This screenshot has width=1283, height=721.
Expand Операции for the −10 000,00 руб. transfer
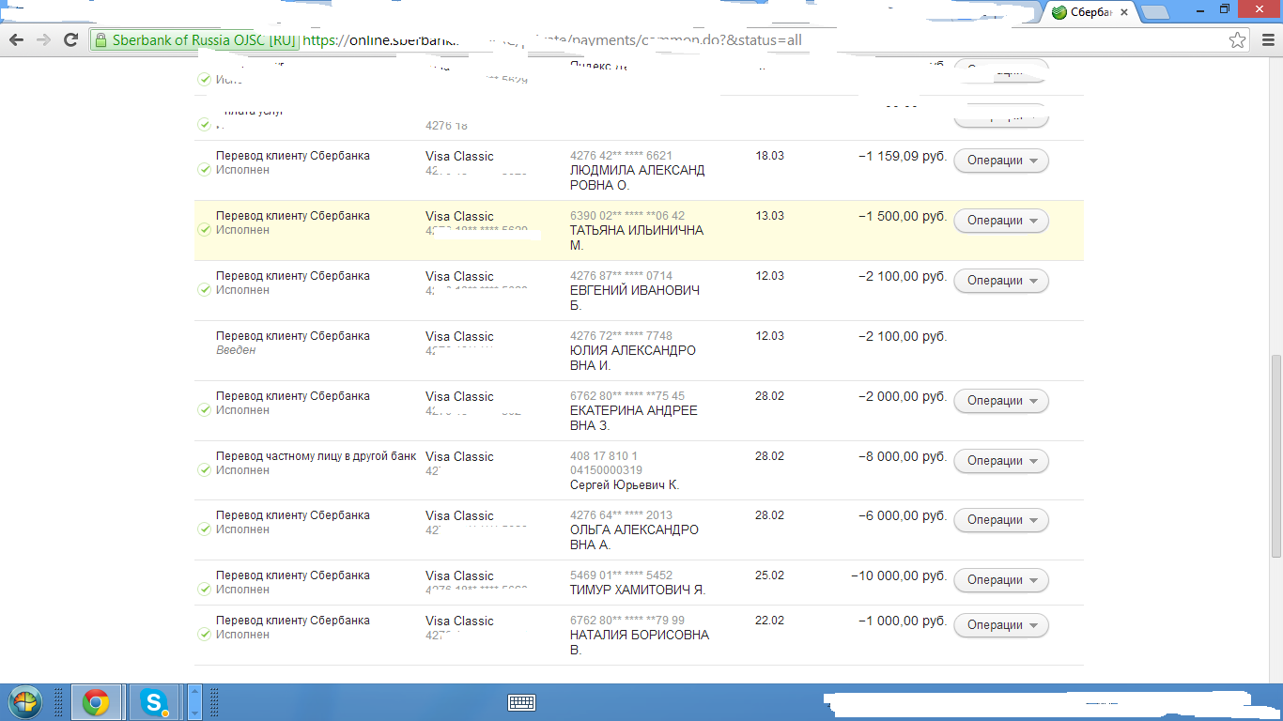[1001, 580]
